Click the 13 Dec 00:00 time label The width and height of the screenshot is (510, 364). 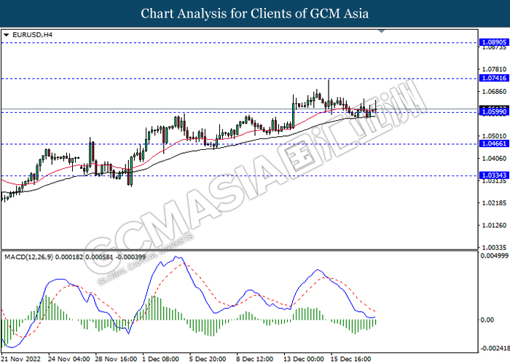point(304,359)
